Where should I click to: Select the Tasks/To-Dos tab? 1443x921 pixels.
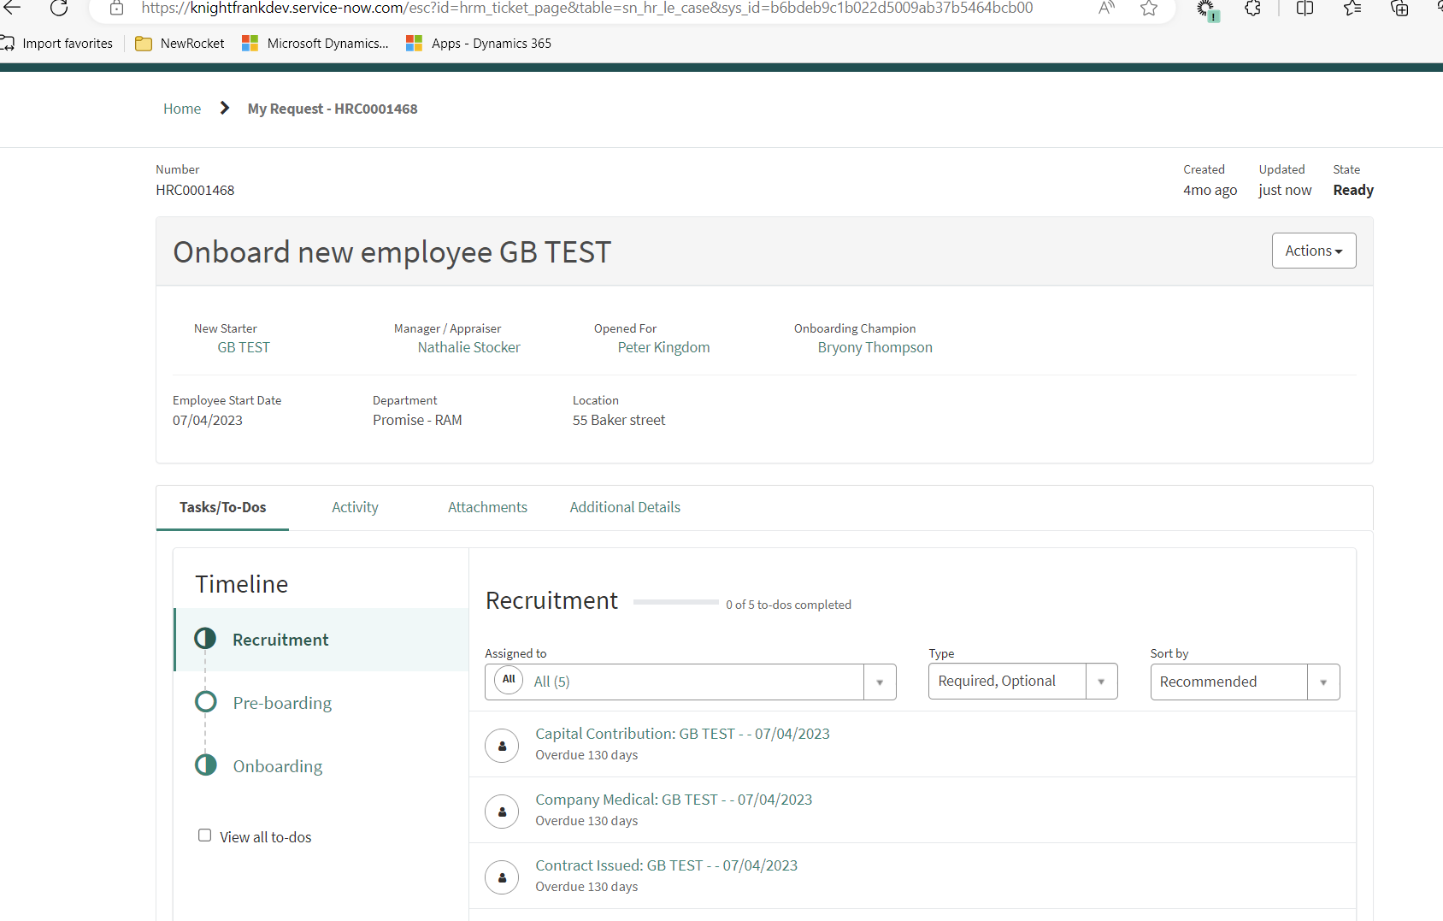(222, 507)
